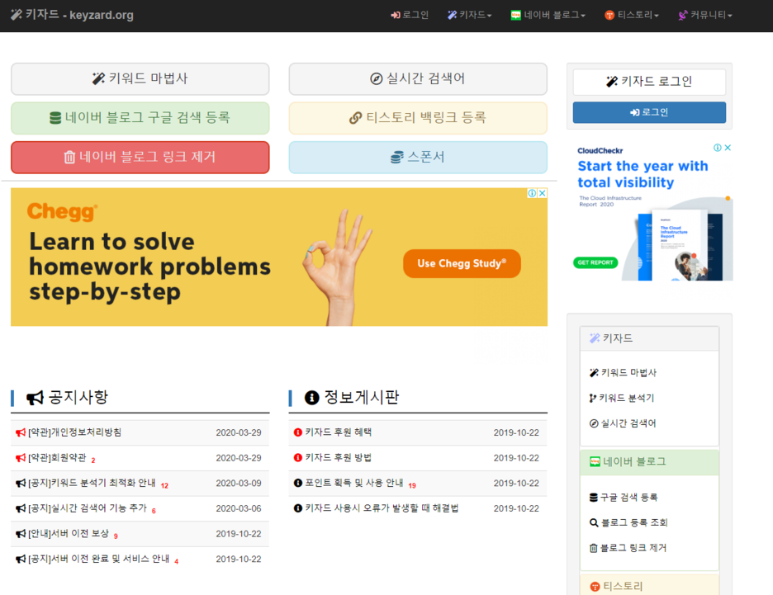Click the 키자드 로그인 panel title
The image size is (773, 595).
[649, 82]
